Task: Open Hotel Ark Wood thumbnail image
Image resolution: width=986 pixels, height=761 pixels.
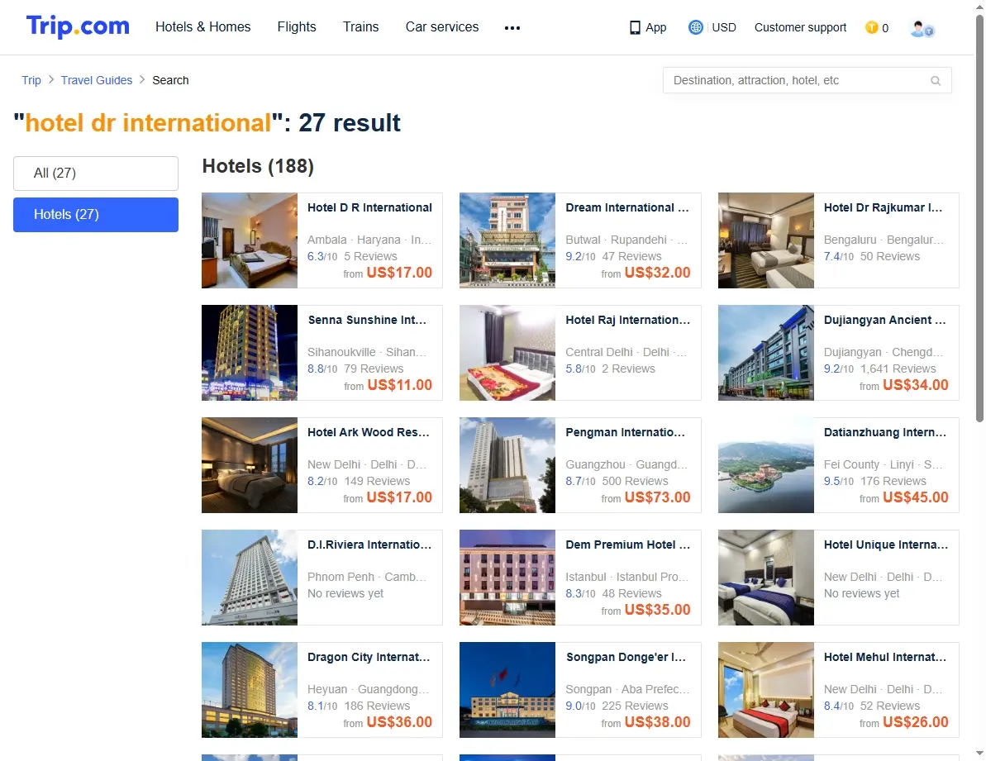Action: point(250,466)
